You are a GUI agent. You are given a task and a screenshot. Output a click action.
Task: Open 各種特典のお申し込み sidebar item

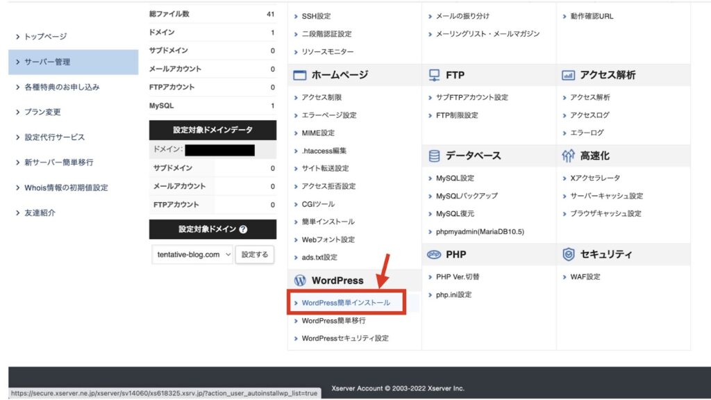click(x=62, y=87)
